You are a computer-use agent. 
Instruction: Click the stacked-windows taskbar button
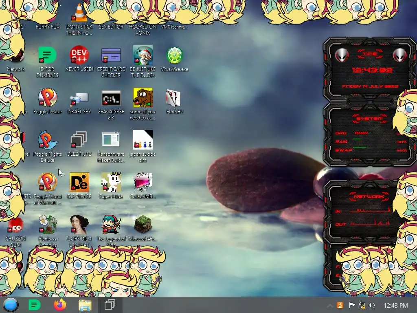tap(110, 305)
